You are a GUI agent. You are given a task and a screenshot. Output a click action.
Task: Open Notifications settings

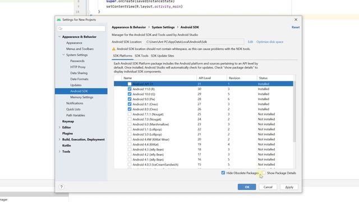click(75, 103)
